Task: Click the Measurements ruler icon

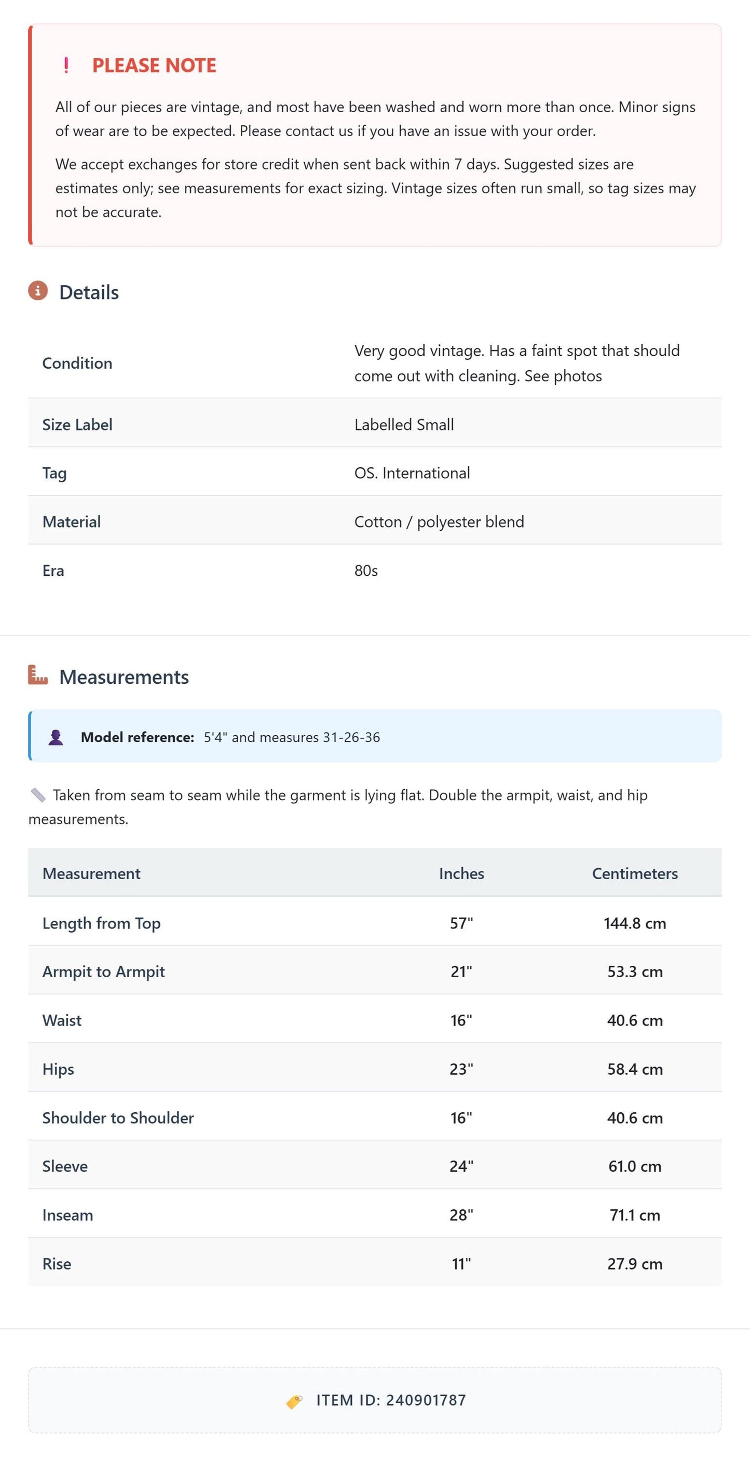Action: pyautogui.click(x=38, y=675)
